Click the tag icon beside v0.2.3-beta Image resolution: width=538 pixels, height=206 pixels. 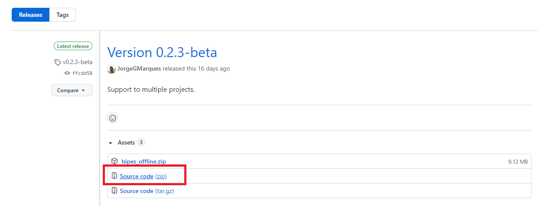tap(58, 62)
